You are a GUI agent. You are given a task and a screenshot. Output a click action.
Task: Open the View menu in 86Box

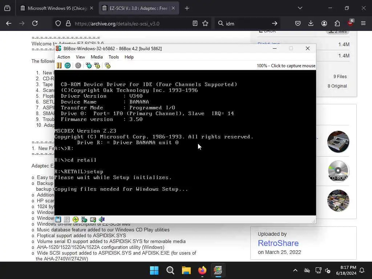click(80, 57)
